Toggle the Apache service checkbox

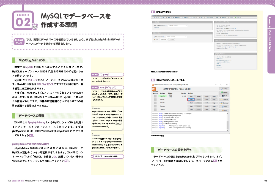pos(155,96)
